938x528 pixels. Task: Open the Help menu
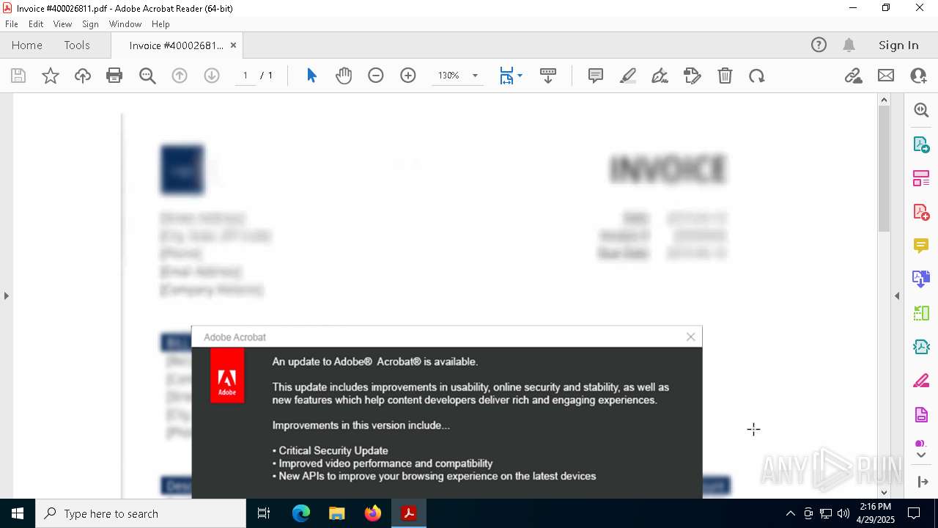[160, 23]
